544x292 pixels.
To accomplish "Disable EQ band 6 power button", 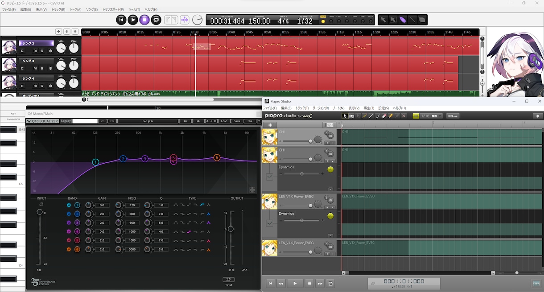I will click(69, 249).
